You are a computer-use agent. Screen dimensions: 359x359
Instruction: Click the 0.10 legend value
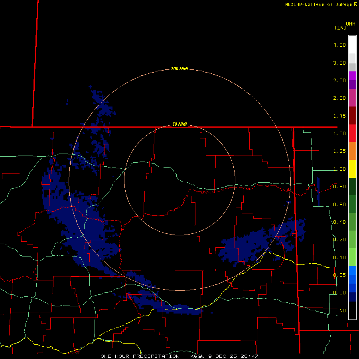339,258
